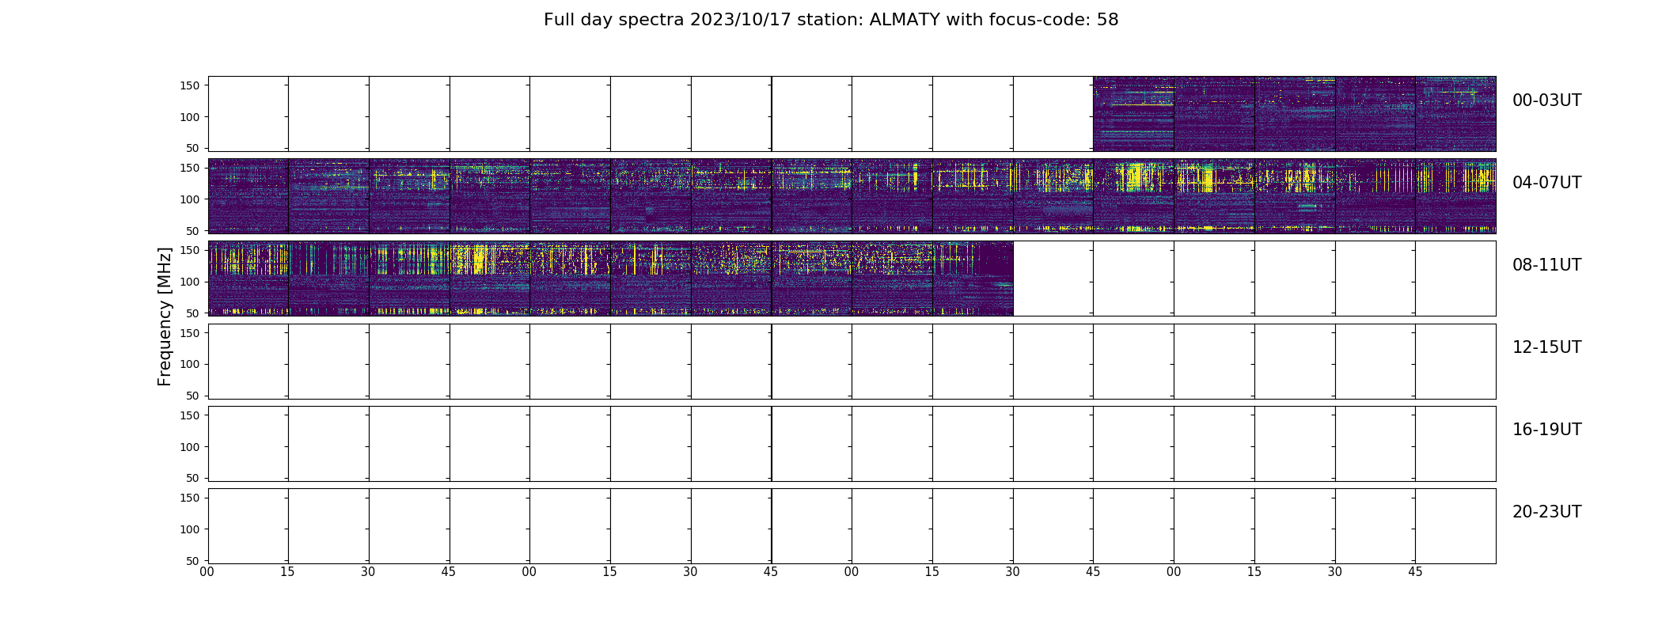Select the 150 frequency tick of the 04-07UT row
This screenshot has width=1662, height=633.
point(190,168)
